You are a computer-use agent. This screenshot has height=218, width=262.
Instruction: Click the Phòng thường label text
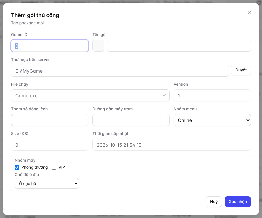[x=35, y=167]
